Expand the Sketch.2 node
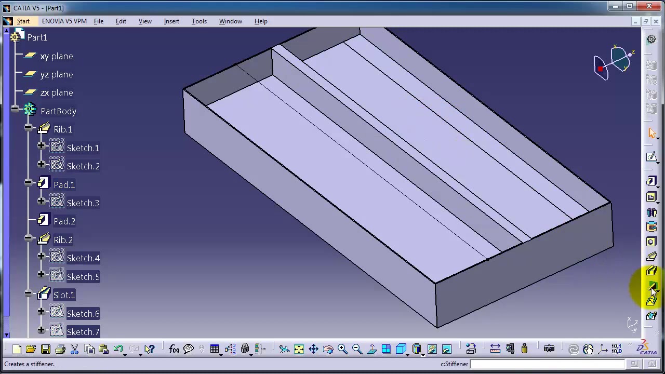Viewport: 665px width, 374px height. click(x=41, y=164)
